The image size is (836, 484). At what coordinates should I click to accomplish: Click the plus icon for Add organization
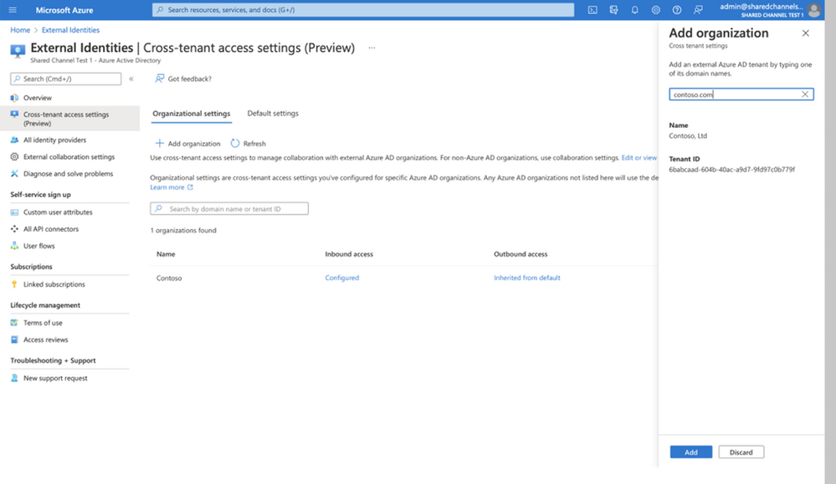pyautogui.click(x=159, y=143)
